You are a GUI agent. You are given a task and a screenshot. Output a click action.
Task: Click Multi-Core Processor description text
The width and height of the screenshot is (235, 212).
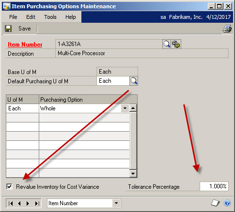(x=81, y=53)
